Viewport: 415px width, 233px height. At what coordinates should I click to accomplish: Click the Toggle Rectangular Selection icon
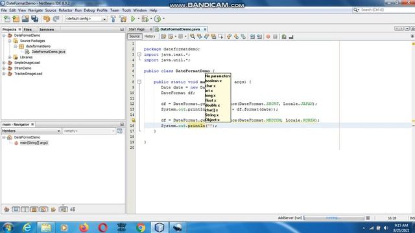(220, 37)
